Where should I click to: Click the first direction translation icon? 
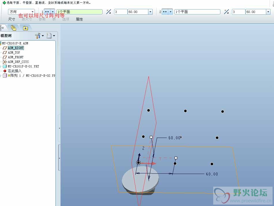tap(47, 12)
